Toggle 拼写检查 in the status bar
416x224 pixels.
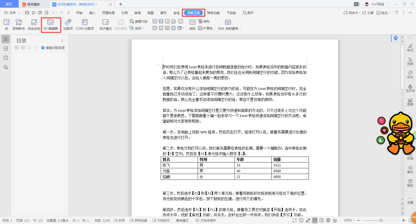click(x=139, y=221)
